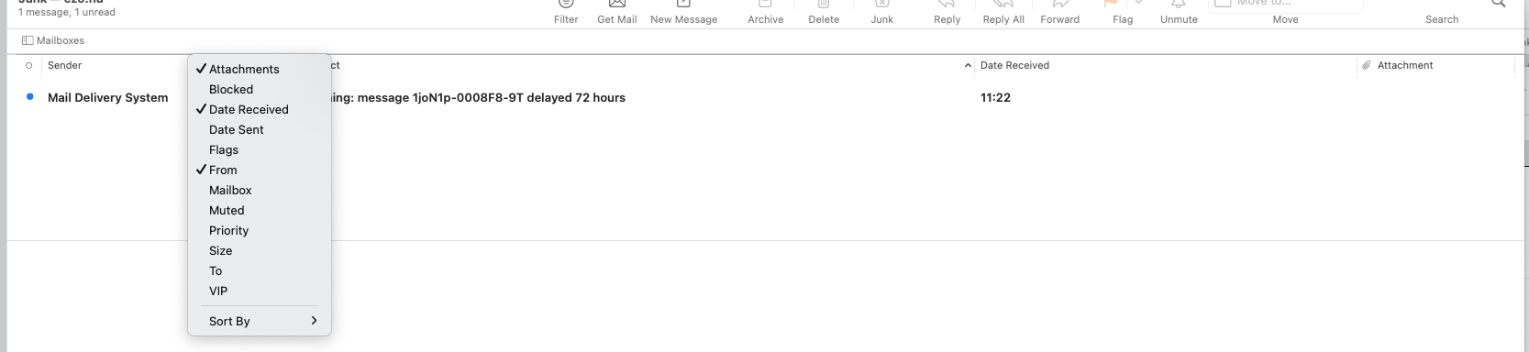The width and height of the screenshot is (1529, 352).
Task: Expand the Sort By submenu
Action: click(x=260, y=321)
